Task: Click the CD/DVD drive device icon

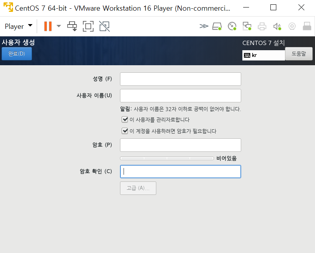Action: coord(232,26)
